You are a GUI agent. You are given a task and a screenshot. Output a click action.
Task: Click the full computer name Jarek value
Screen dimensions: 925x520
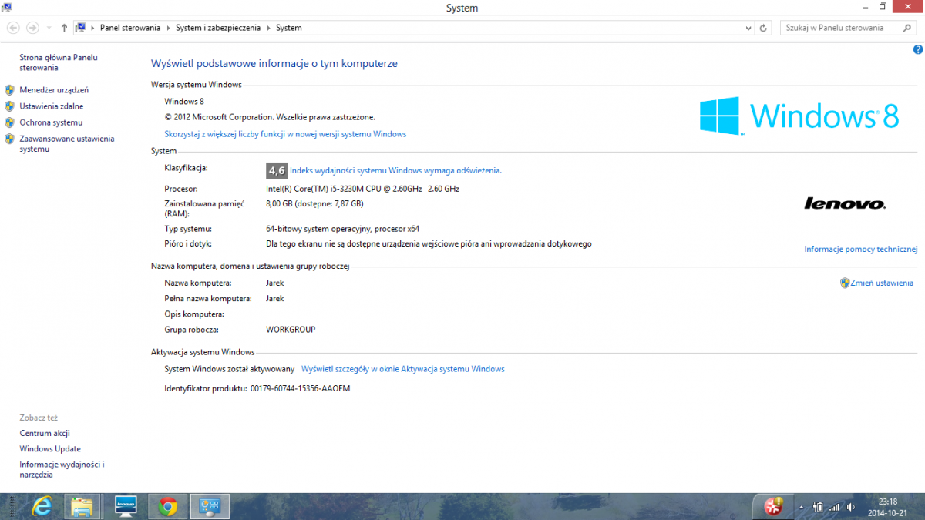(274, 298)
